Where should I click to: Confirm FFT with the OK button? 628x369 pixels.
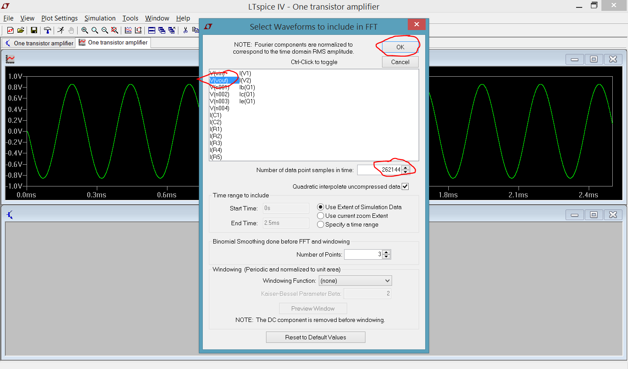click(400, 47)
